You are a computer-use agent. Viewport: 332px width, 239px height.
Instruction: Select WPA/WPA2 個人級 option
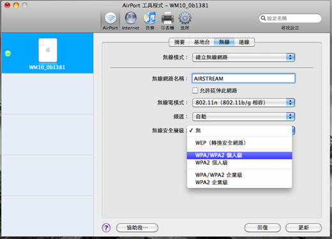coord(239,155)
